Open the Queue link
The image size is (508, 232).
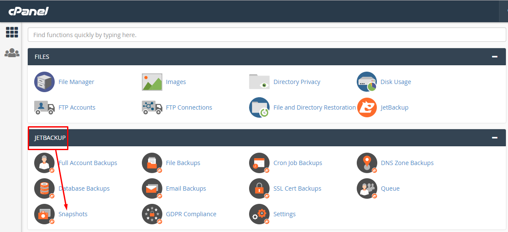click(390, 188)
